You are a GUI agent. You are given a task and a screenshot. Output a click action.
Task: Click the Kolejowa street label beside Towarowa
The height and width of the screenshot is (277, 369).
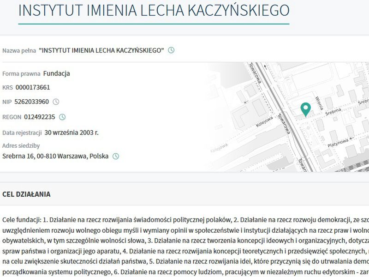click(x=264, y=122)
